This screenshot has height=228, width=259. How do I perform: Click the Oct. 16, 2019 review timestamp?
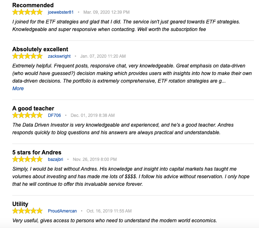coord(109,211)
